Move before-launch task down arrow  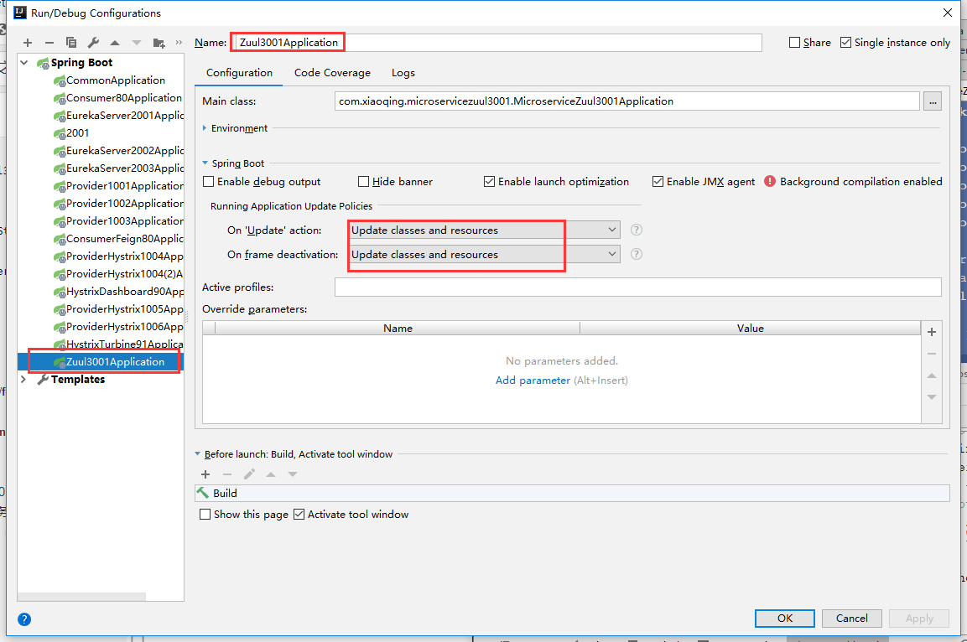coord(293,474)
